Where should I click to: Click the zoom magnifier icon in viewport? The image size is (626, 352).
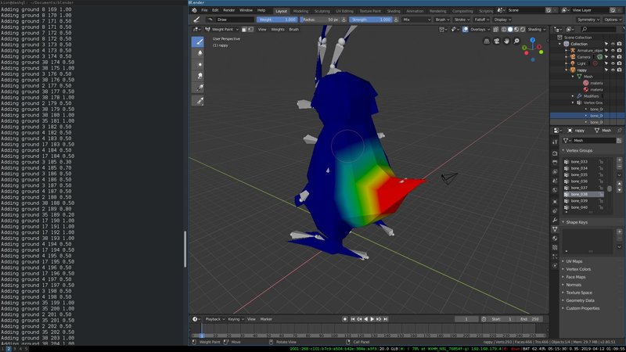tap(516, 41)
